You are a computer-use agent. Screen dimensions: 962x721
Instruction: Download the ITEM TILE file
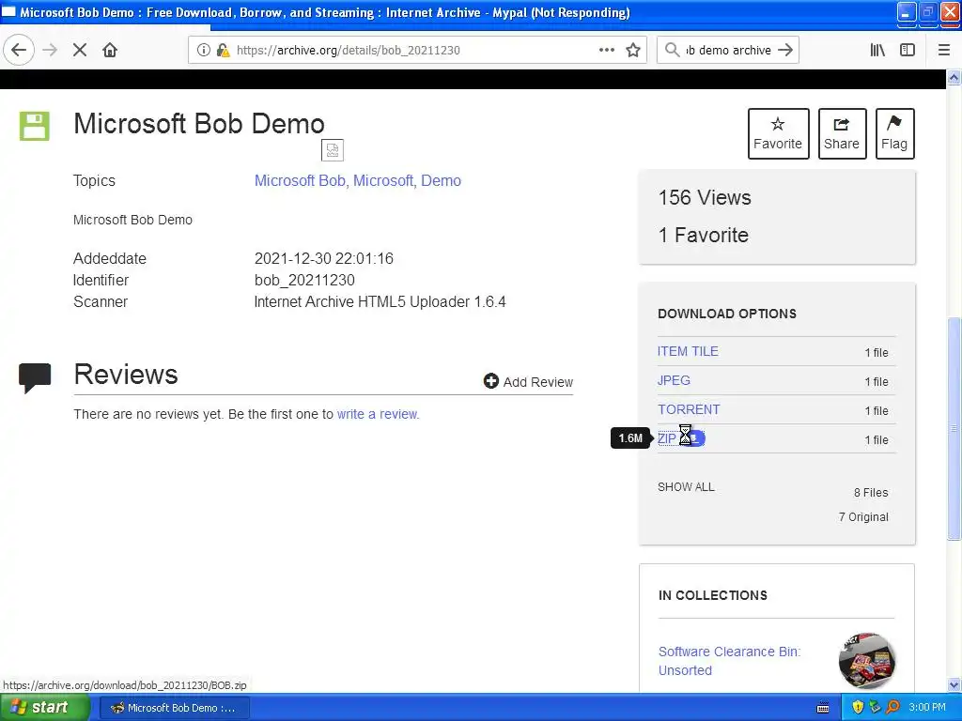pyautogui.click(x=688, y=351)
